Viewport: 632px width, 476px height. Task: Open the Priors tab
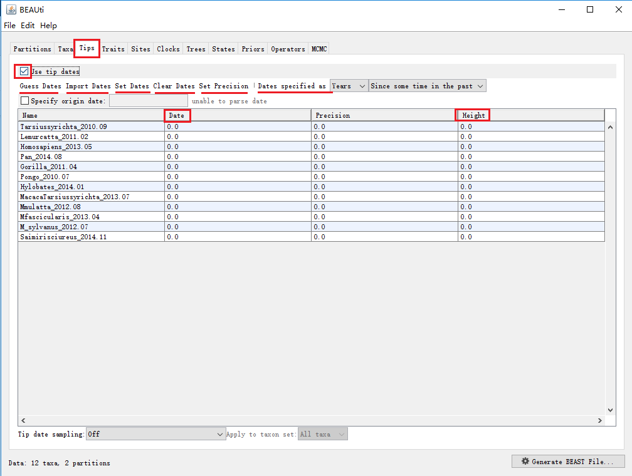click(253, 49)
